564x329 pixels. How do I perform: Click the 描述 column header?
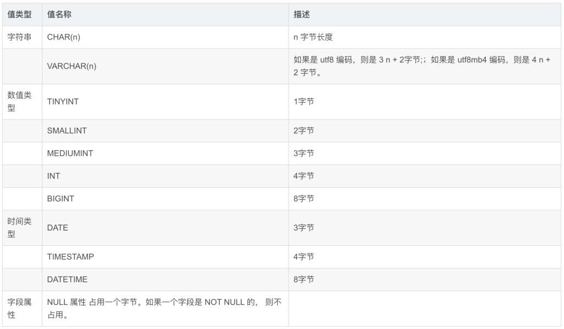click(x=425, y=14)
